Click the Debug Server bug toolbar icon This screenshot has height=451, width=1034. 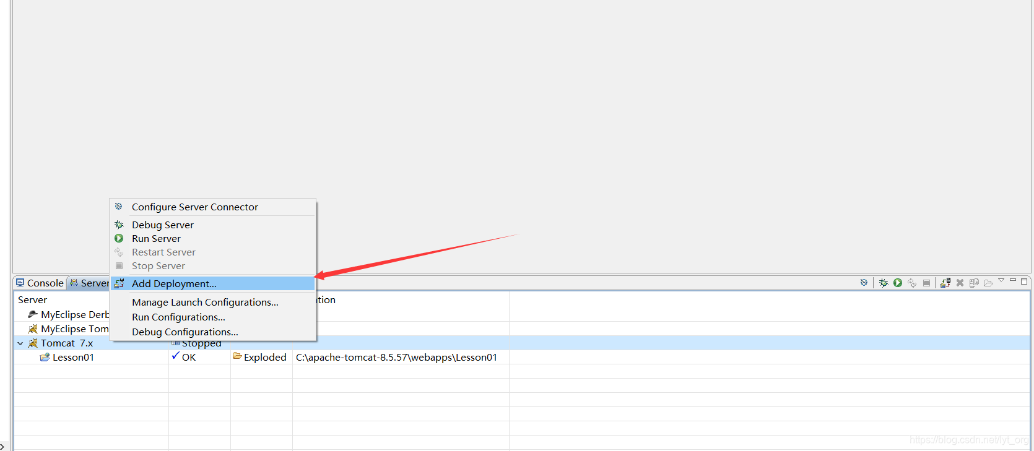(x=884, y=283)
